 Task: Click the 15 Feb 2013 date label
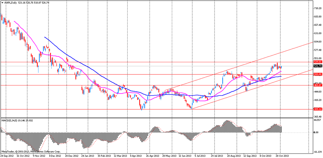pos(104,156)
